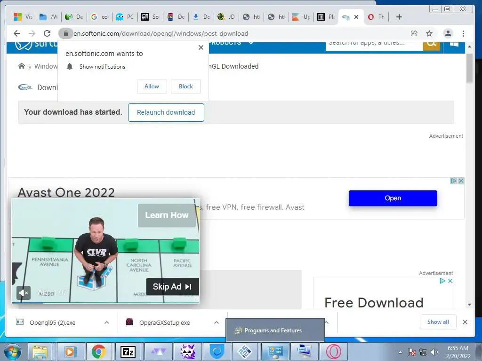Click the purple cat-face taskbar icon
This screenshot has width=482, height=361.
coord(188,352)
